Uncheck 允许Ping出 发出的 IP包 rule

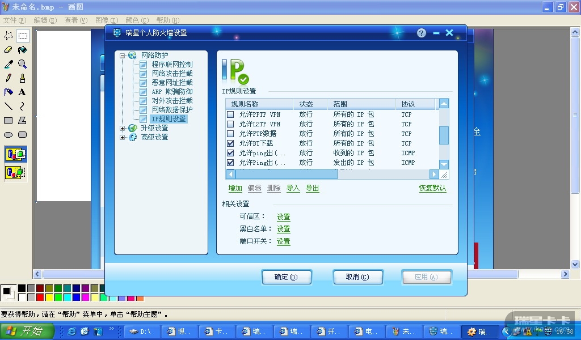pos(230,163)
